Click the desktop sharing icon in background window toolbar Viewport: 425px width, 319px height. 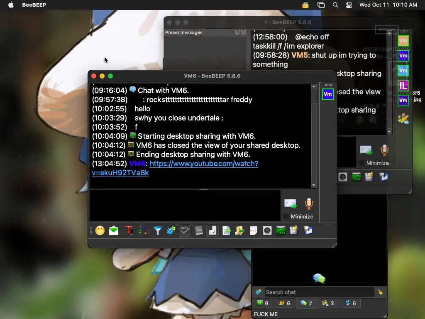point(356,177)
